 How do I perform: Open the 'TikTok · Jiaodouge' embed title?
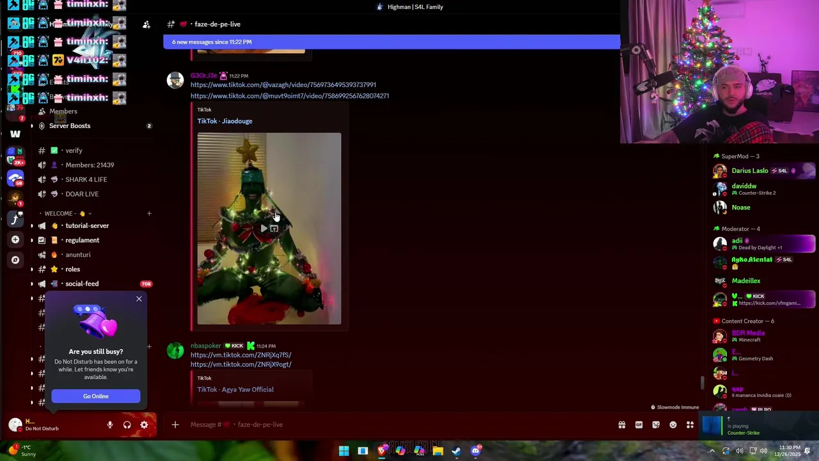[x=225, y=121]
